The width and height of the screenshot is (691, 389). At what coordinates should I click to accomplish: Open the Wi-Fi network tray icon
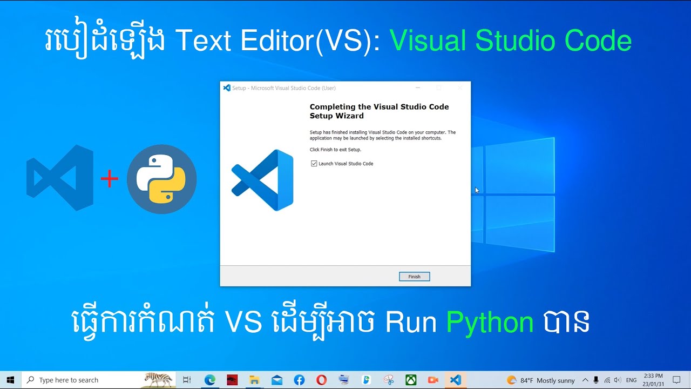(x=607, y=380)
